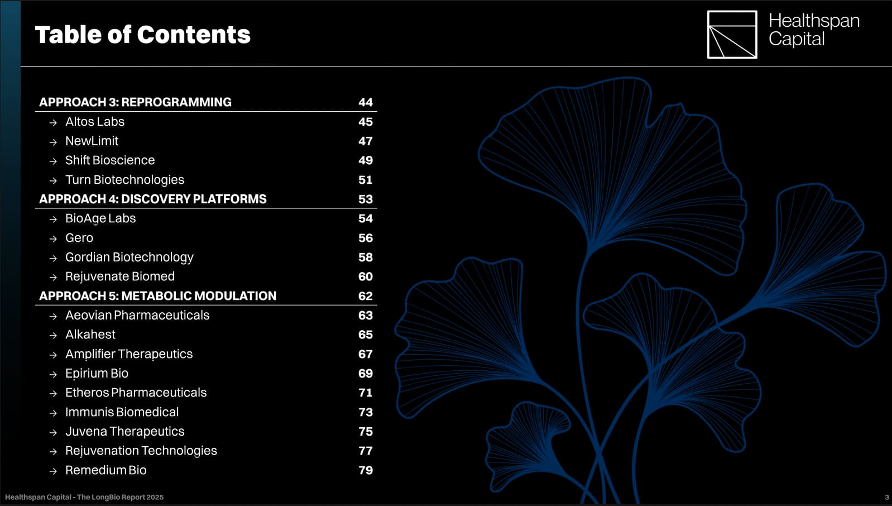The height and width of the screenshot is (506, 892).
Task: Click page number 65 for Alkahest
Action: [366, 335]
